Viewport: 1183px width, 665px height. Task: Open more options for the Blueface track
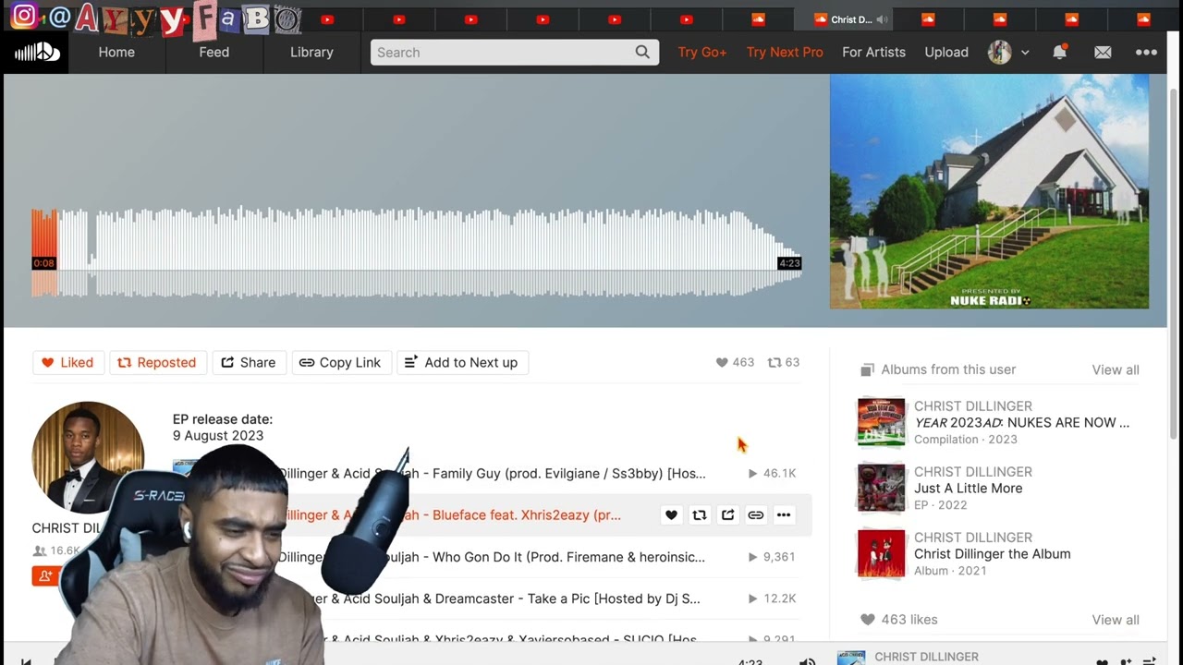(784, 515)
